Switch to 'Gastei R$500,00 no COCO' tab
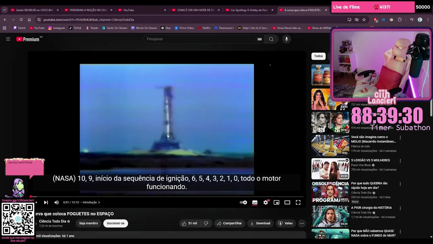This screenshot has width=433, height=244. [x=34, y=10]
